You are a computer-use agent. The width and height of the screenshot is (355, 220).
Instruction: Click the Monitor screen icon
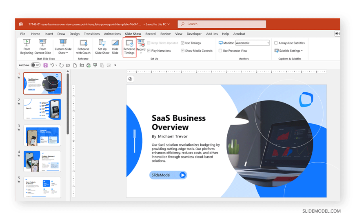click(220, 43)
